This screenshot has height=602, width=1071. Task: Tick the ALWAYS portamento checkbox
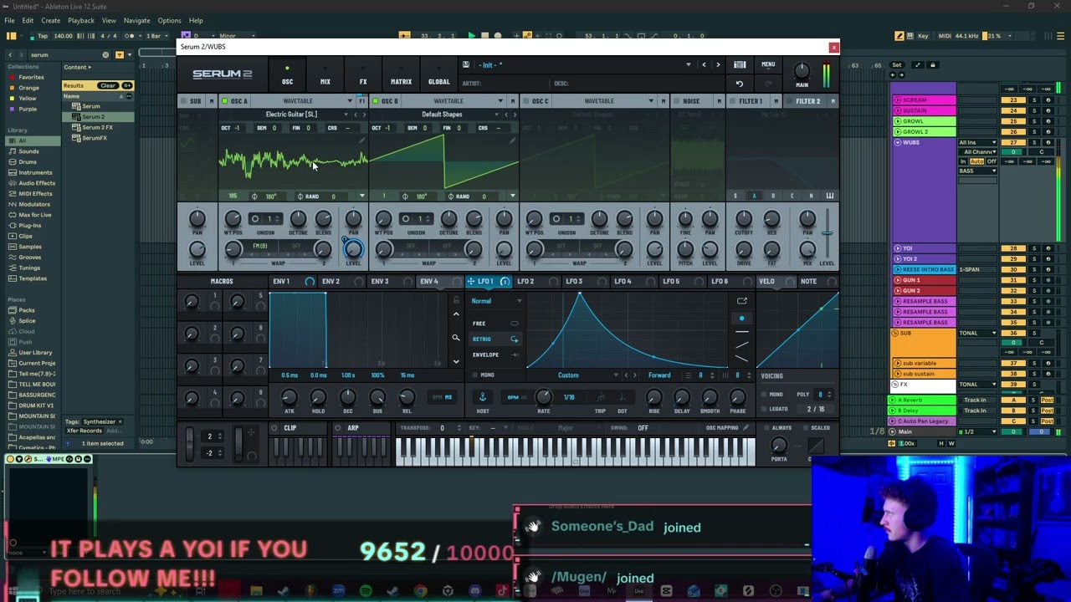click(765, 428)
